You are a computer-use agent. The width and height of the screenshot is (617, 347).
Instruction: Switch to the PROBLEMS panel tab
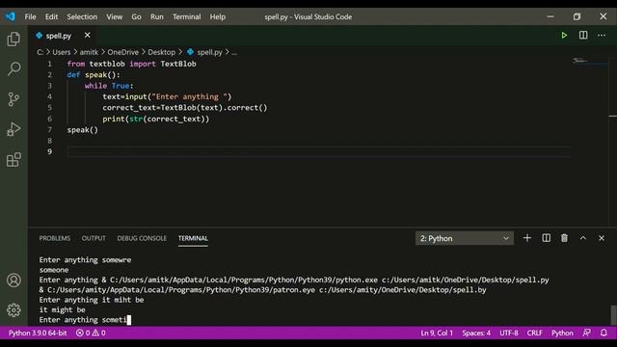(x=55, y=238)
